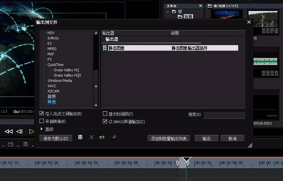Open dropdown arrow beside save project icon

click(x=33, y=146)
